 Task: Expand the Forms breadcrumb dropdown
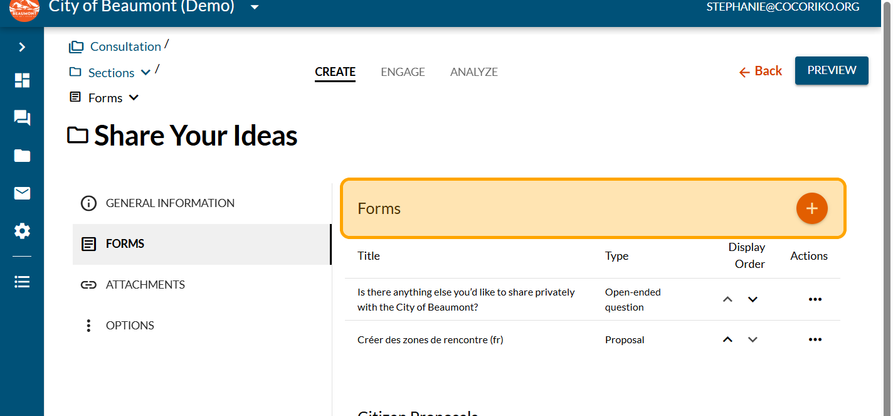click(x=134, y=98)
